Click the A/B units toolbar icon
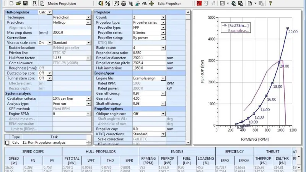Image resolution: width=306 pixels, height=172 pixels. (107, 3)
